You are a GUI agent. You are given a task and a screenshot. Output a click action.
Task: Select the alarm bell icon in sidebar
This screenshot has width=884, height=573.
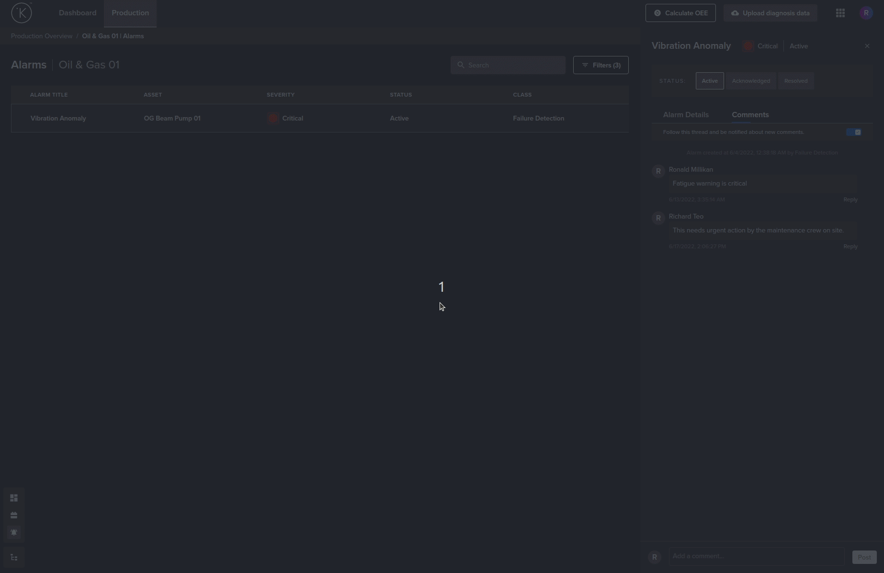tap(14, 532)
